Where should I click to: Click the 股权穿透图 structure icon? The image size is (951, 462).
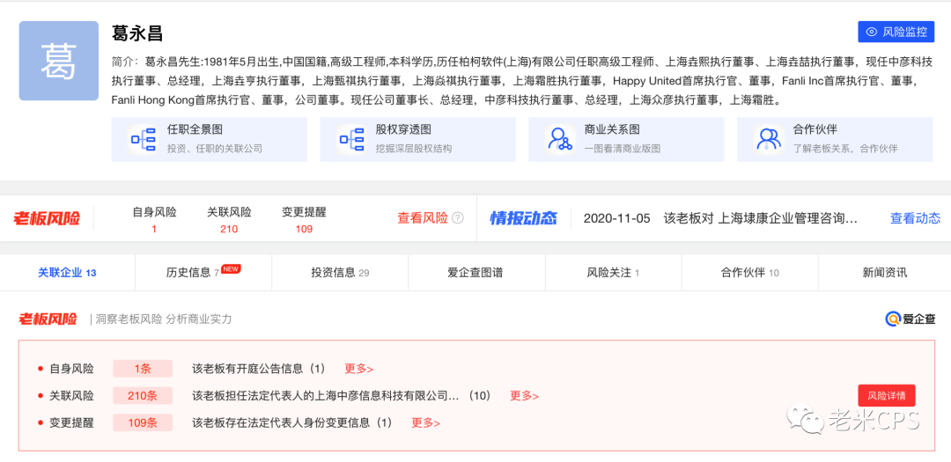click(351, 139)
